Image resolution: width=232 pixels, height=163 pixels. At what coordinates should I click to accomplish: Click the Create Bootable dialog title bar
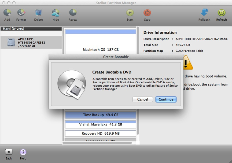pyautogui.click(x=116, y=57)
